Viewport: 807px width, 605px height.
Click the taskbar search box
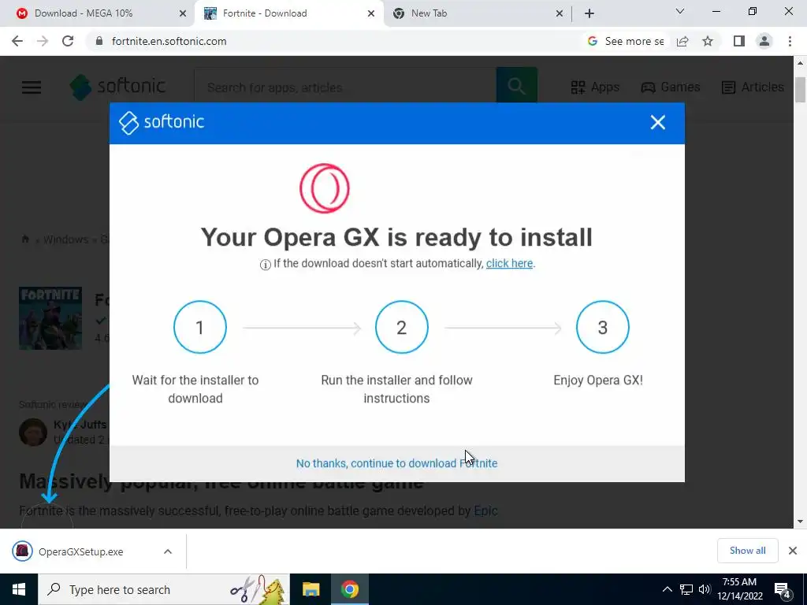tap(164, 589)
